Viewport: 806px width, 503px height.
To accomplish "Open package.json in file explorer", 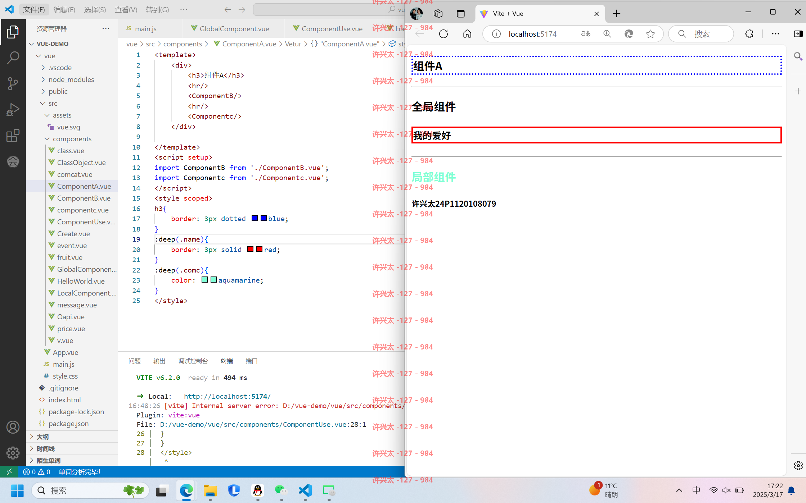I will pos(68,424).
